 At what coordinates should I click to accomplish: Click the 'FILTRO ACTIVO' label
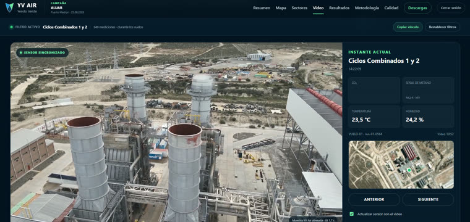[28, 27]
